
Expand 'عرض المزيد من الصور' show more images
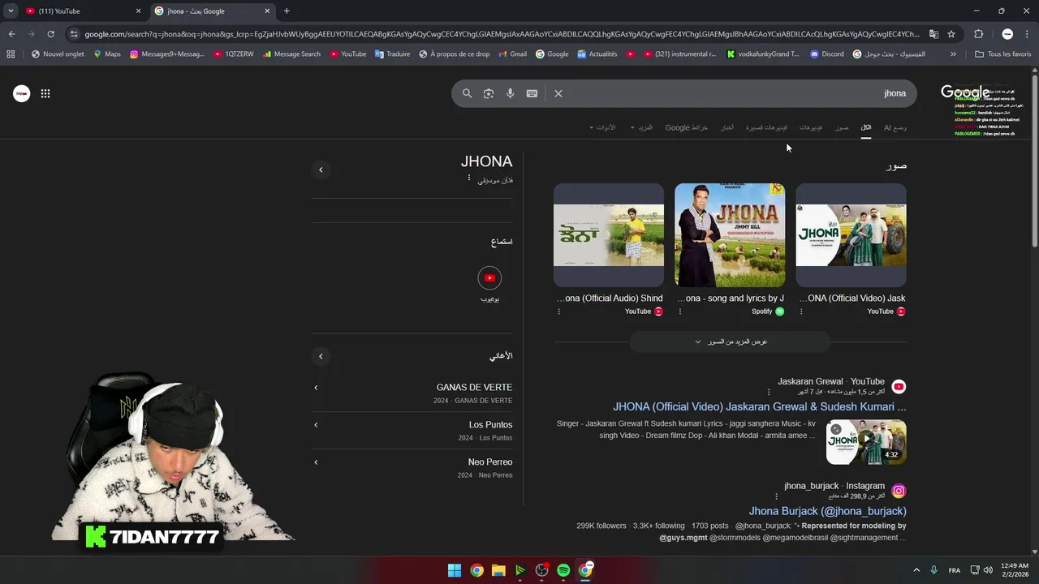tap(731, 341)
